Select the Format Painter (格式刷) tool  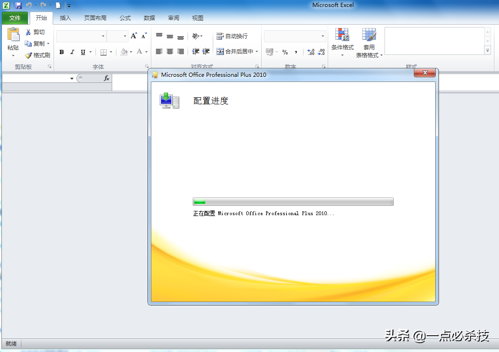38,55
